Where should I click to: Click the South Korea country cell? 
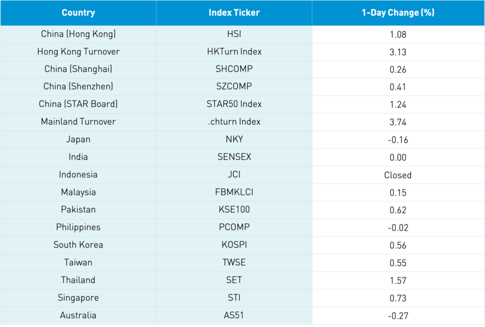click(78, 245)
